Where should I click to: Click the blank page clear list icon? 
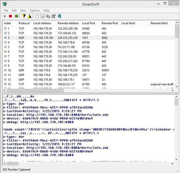click(x=37, y=16)
